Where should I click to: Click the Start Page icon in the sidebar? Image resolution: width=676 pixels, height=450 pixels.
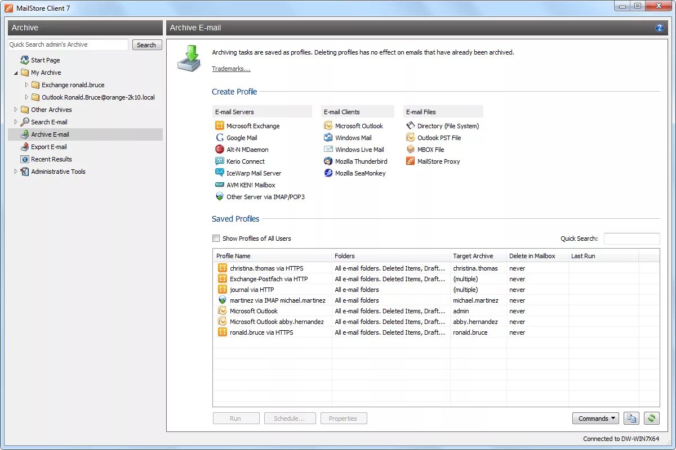click(25, 60)
